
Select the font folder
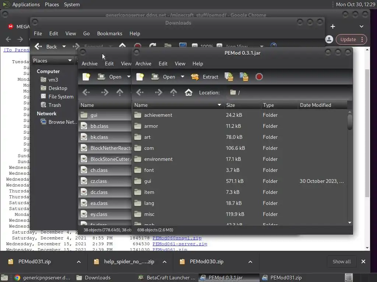pos(240,170)
